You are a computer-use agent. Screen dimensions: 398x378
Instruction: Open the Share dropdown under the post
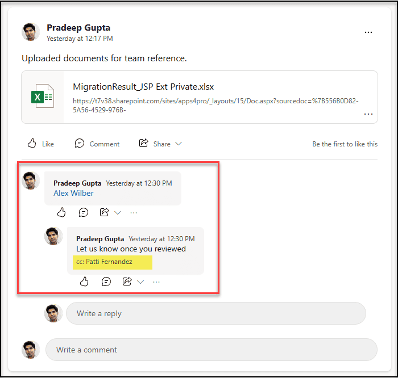click(x=161, y=144)
